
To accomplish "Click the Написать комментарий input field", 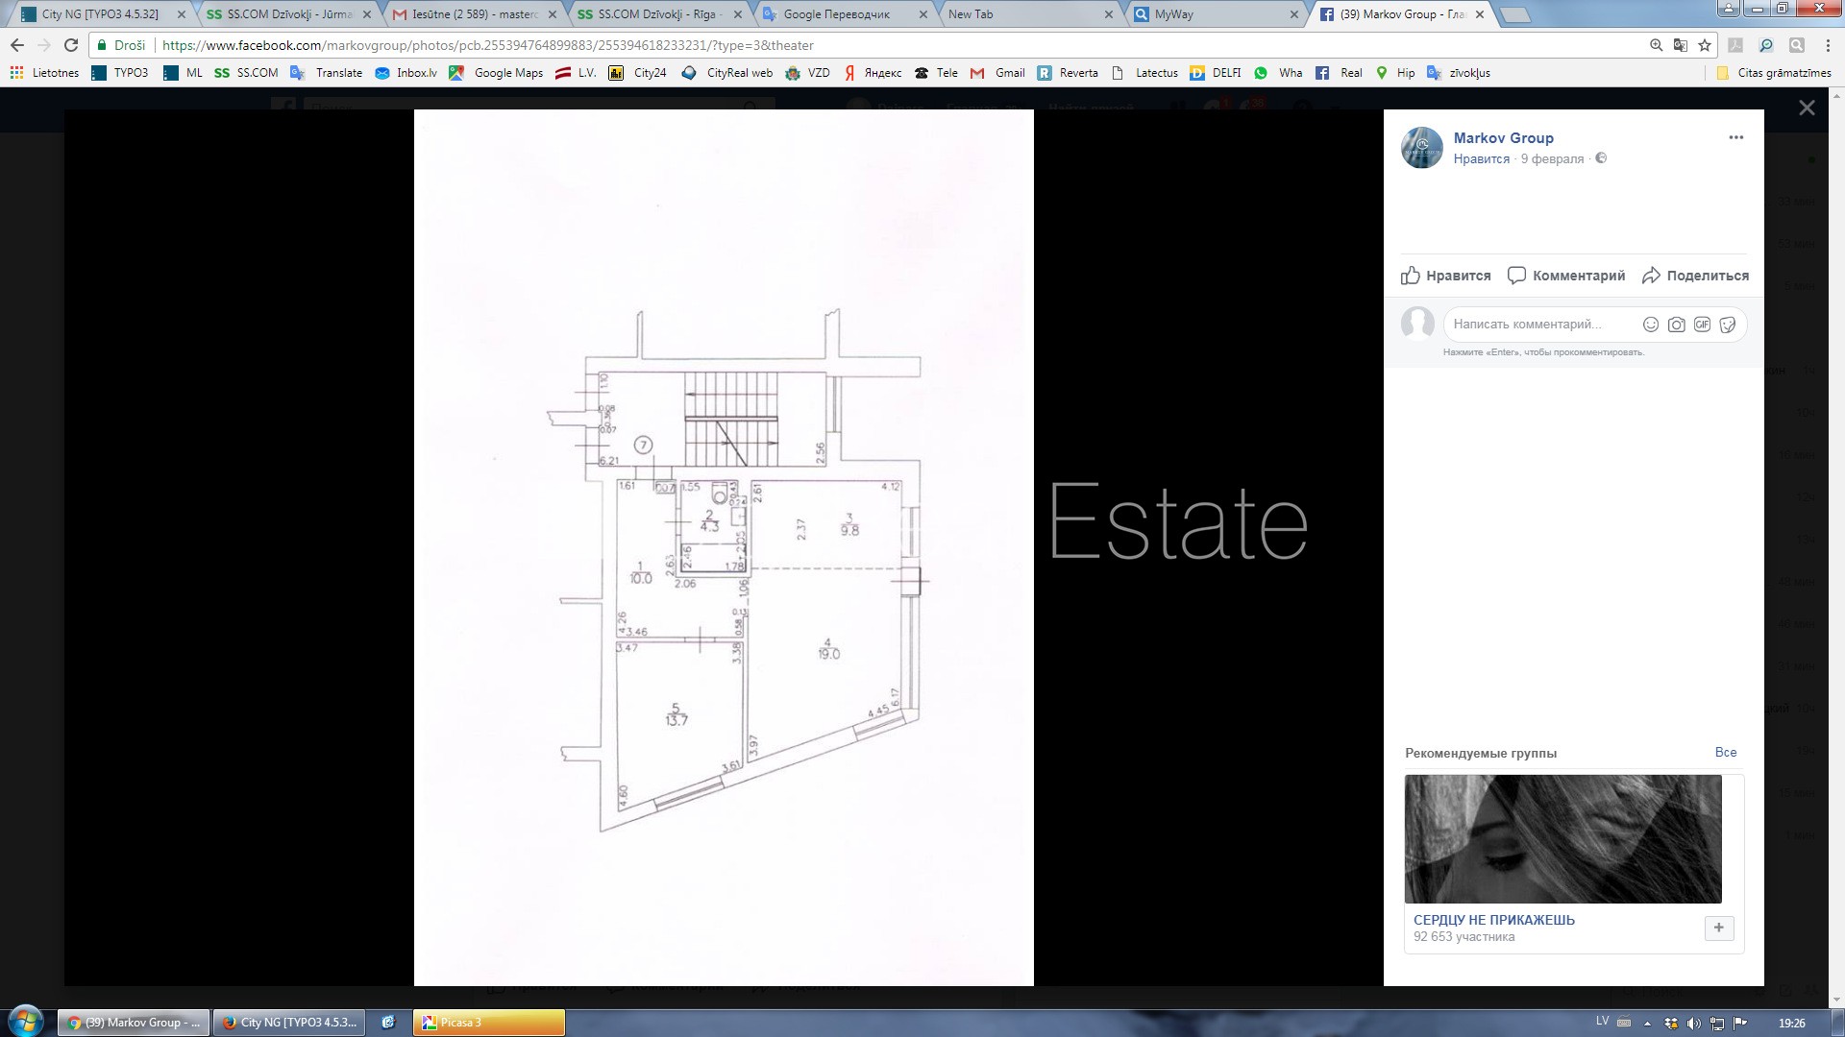I will (x=1537, y=325).
